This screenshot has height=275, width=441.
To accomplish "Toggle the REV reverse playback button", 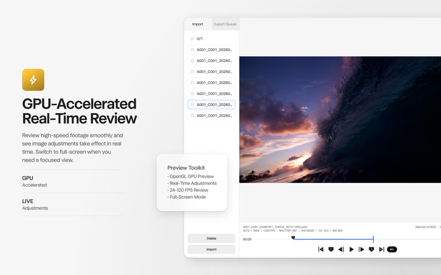I will 392,249.
